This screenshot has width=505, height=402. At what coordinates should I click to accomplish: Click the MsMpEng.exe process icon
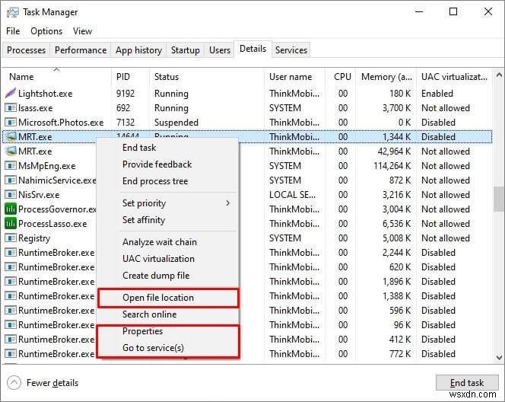pos(11,166)
